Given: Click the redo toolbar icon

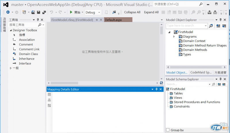Looking at the screenshot, I should pos(60,12).
